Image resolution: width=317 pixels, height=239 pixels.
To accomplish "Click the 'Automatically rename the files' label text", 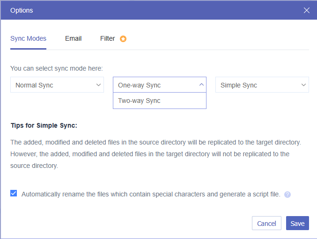I will (x=151, y=194).
